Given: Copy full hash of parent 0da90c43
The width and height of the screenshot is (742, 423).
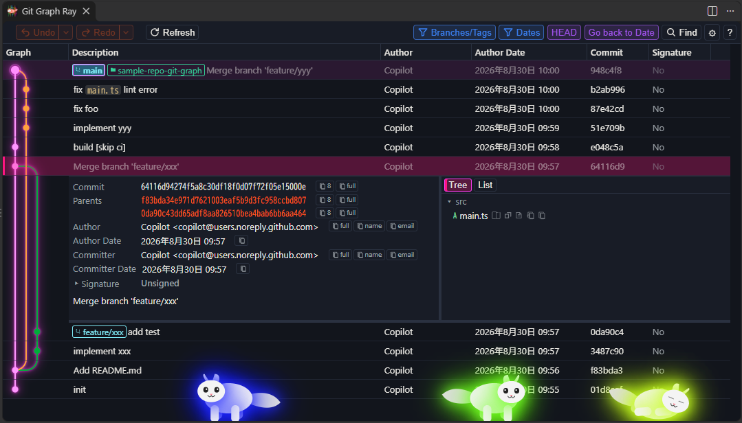Looking at the screenshot, I should click(x=347, y=213).
